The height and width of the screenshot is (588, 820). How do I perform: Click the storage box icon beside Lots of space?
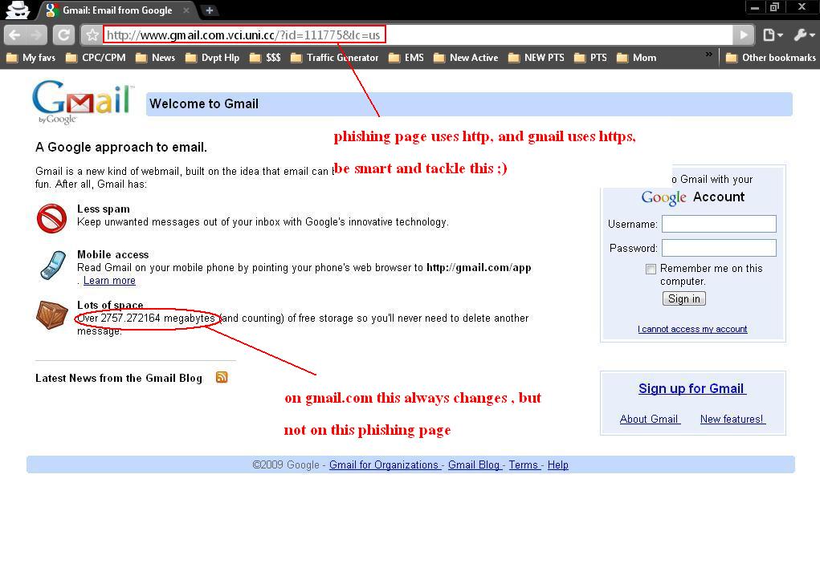pyautogui.click(x=51, y=316)
